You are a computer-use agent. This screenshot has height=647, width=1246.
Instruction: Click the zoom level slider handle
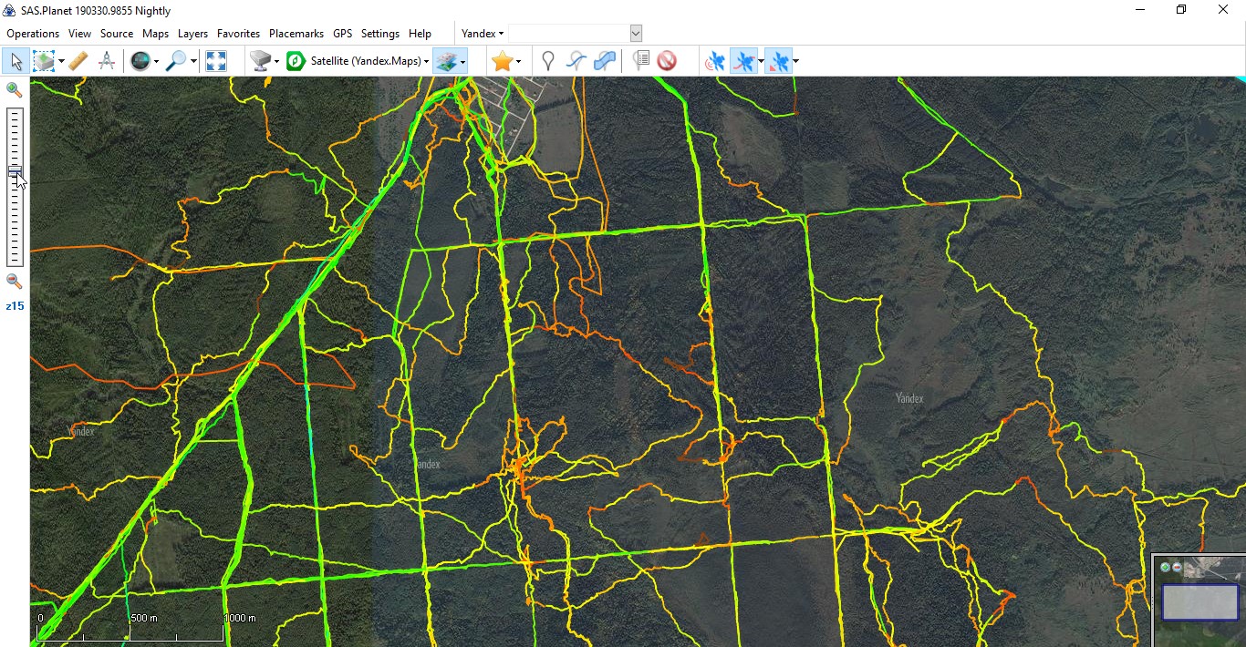(15, 171)
